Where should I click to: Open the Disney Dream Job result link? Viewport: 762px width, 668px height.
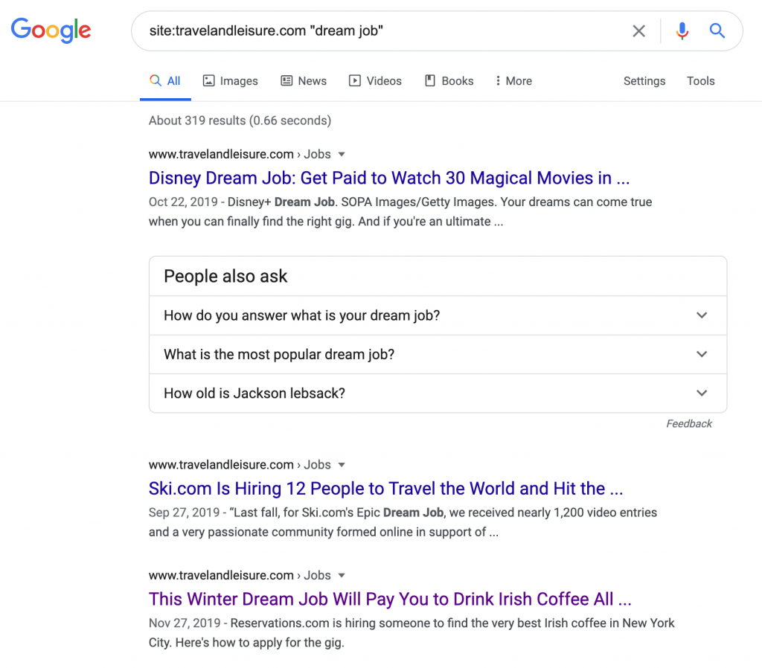point(388,178)
